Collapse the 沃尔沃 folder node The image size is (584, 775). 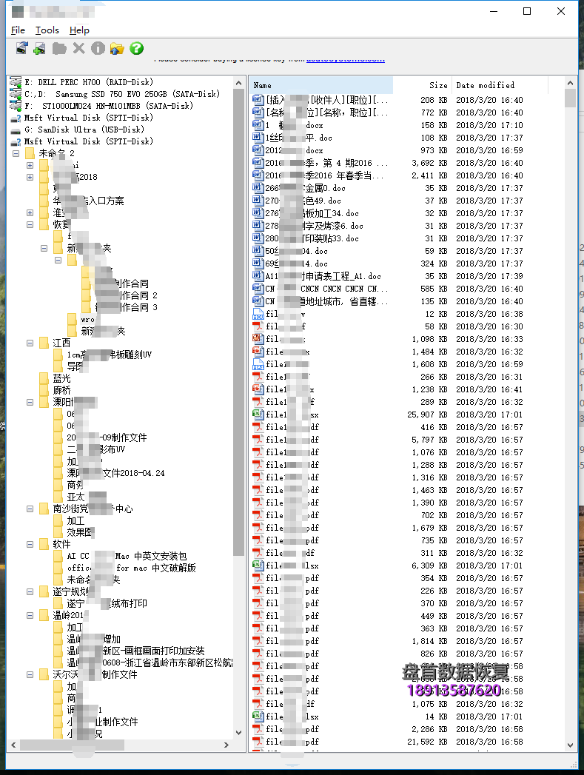[30, 674]
